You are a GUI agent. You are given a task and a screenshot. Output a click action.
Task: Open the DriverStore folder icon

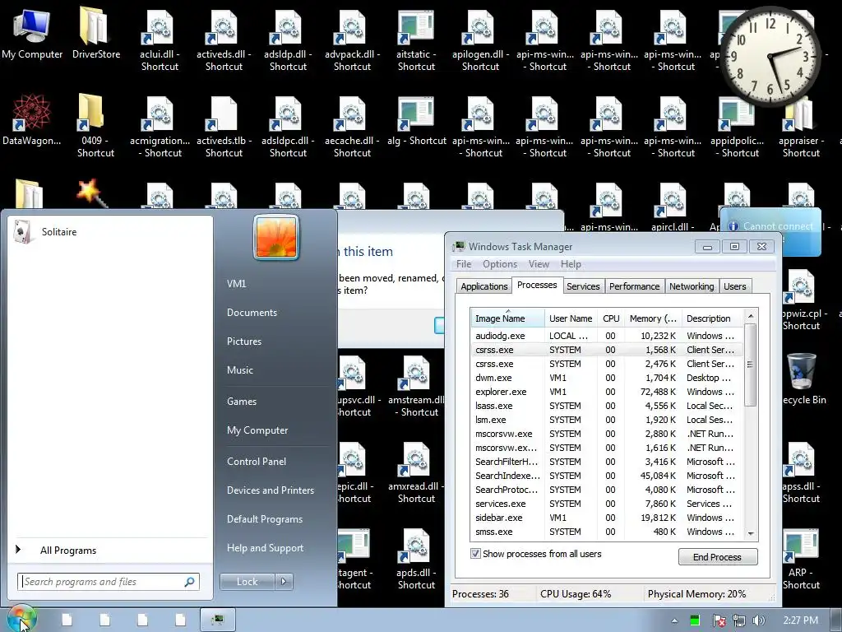coord(96,35)
